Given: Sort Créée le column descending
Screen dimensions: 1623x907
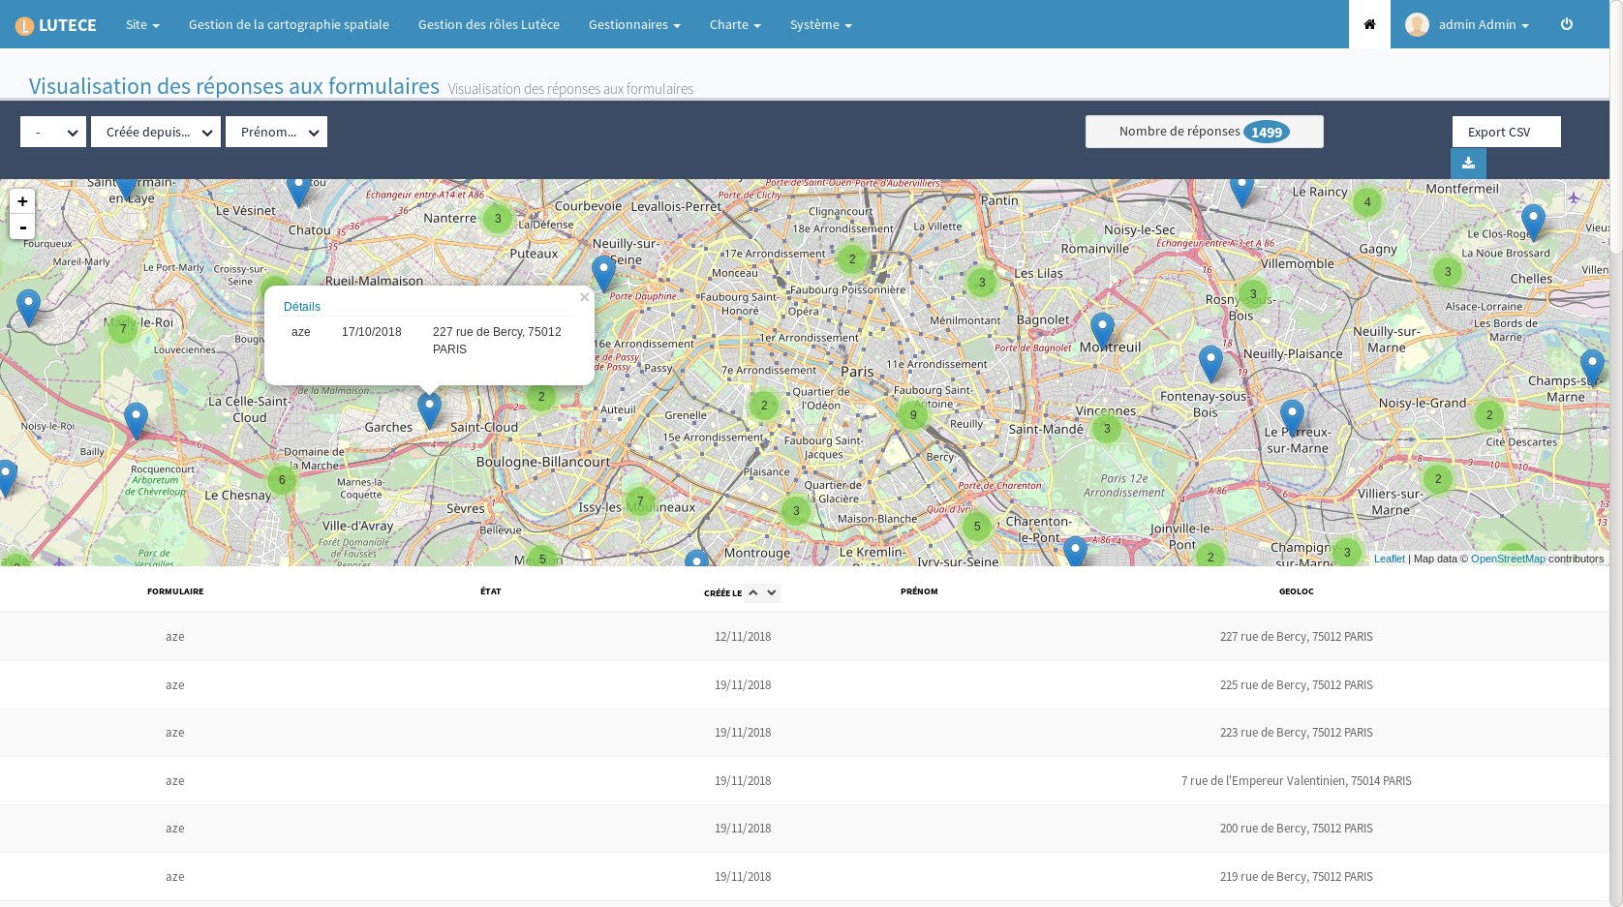Looking at the screenshot, I should (772, 592).
